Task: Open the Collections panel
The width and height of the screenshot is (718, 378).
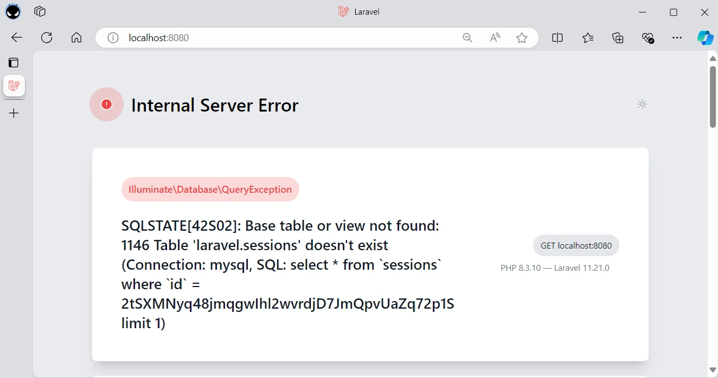Action: tap(618, 37)
